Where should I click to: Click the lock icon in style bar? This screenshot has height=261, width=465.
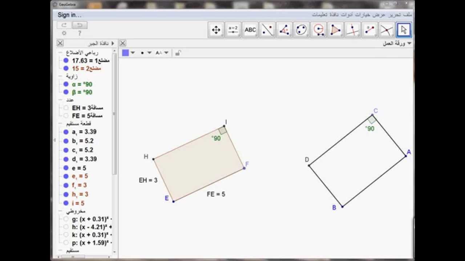point(178,53)
